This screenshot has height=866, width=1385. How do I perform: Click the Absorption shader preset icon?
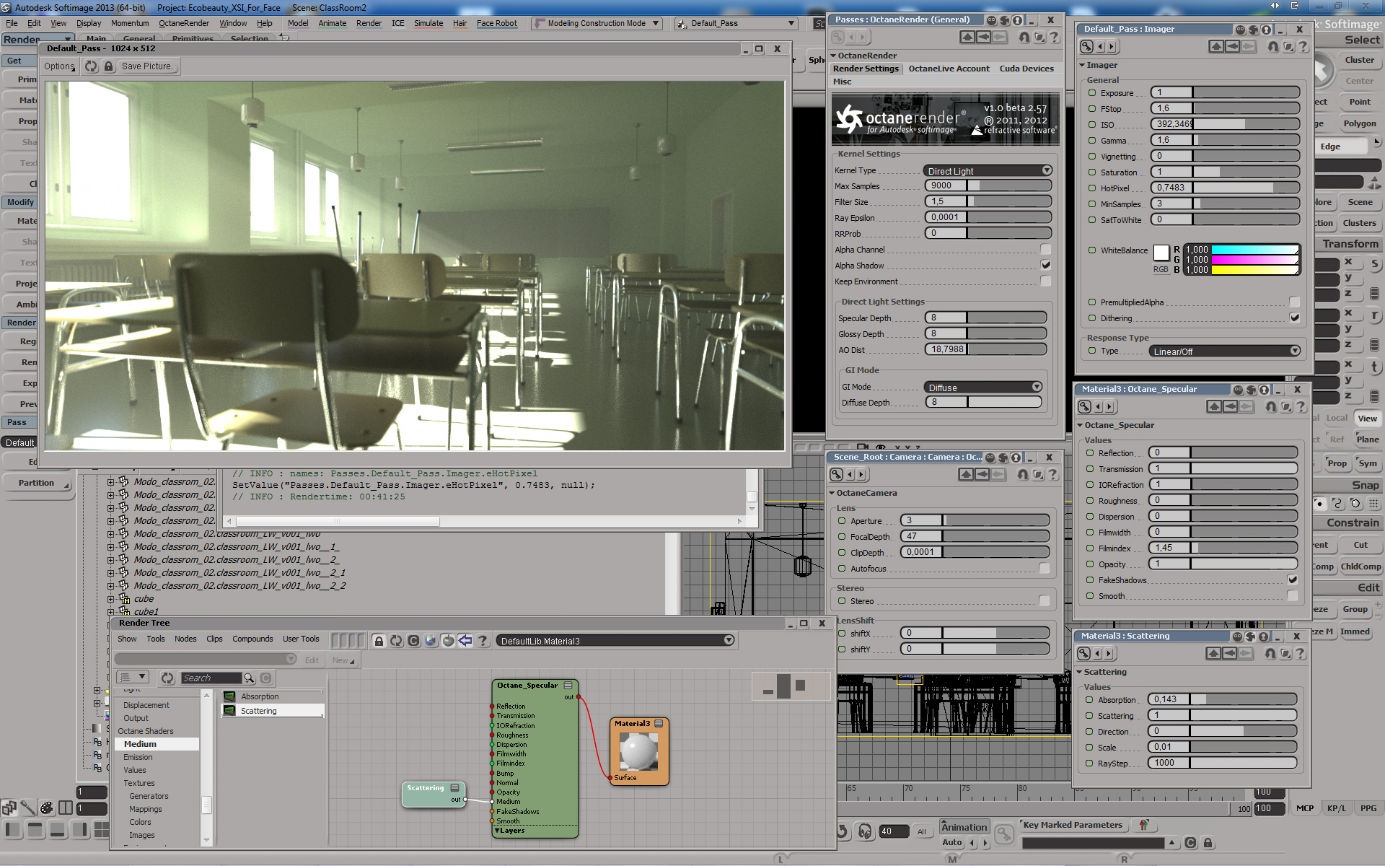coord(229,696)
